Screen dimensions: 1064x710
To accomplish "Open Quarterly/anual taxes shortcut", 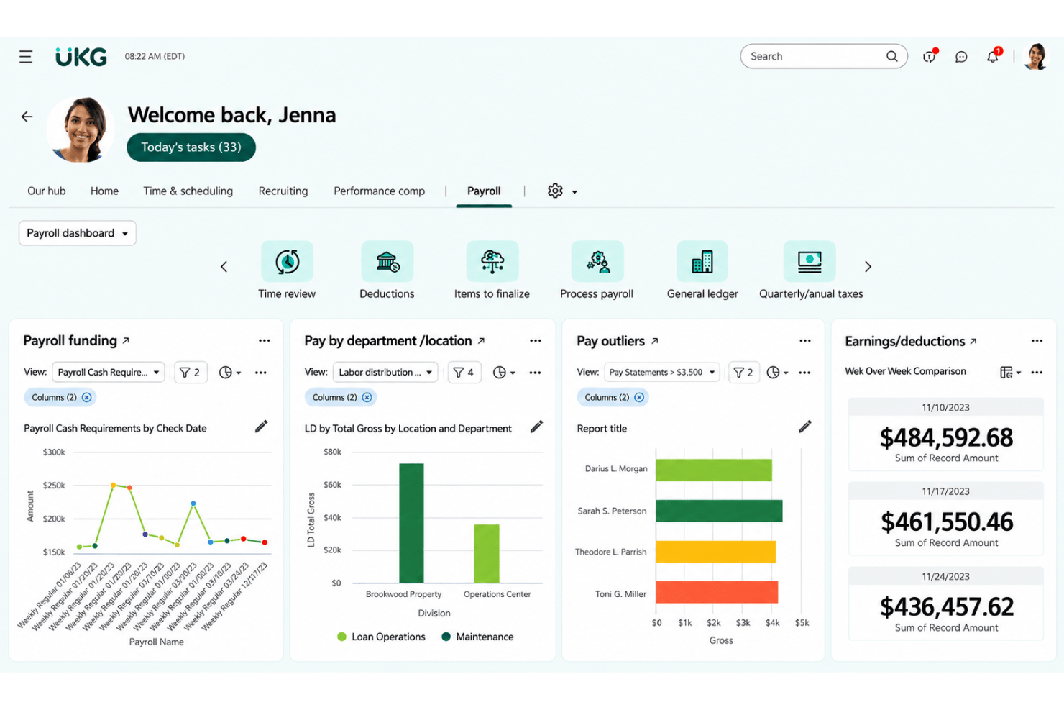I will [810, 261].
